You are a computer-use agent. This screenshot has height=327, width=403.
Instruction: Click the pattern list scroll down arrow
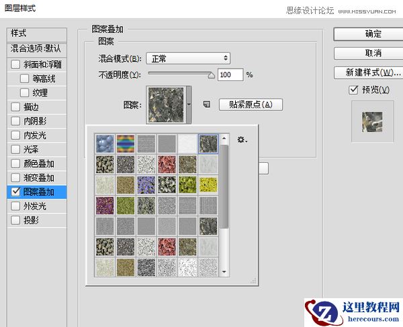point(224,272)
